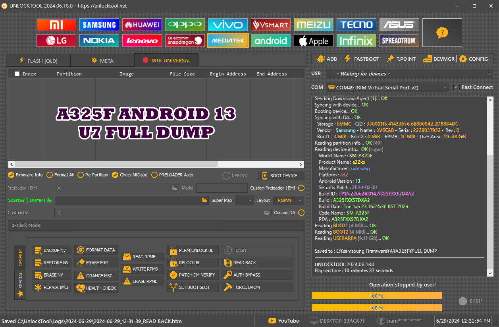Open the Layout EMMC dropdown

(x=289, y=200)
